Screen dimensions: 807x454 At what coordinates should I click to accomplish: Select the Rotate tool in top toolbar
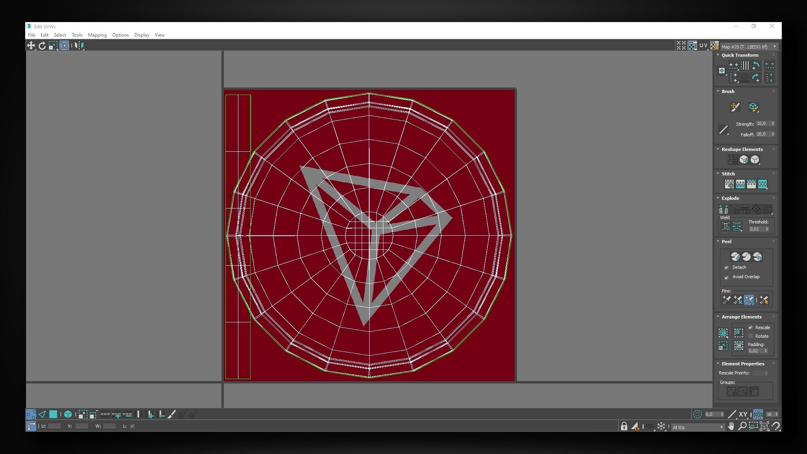pos(42,46)
